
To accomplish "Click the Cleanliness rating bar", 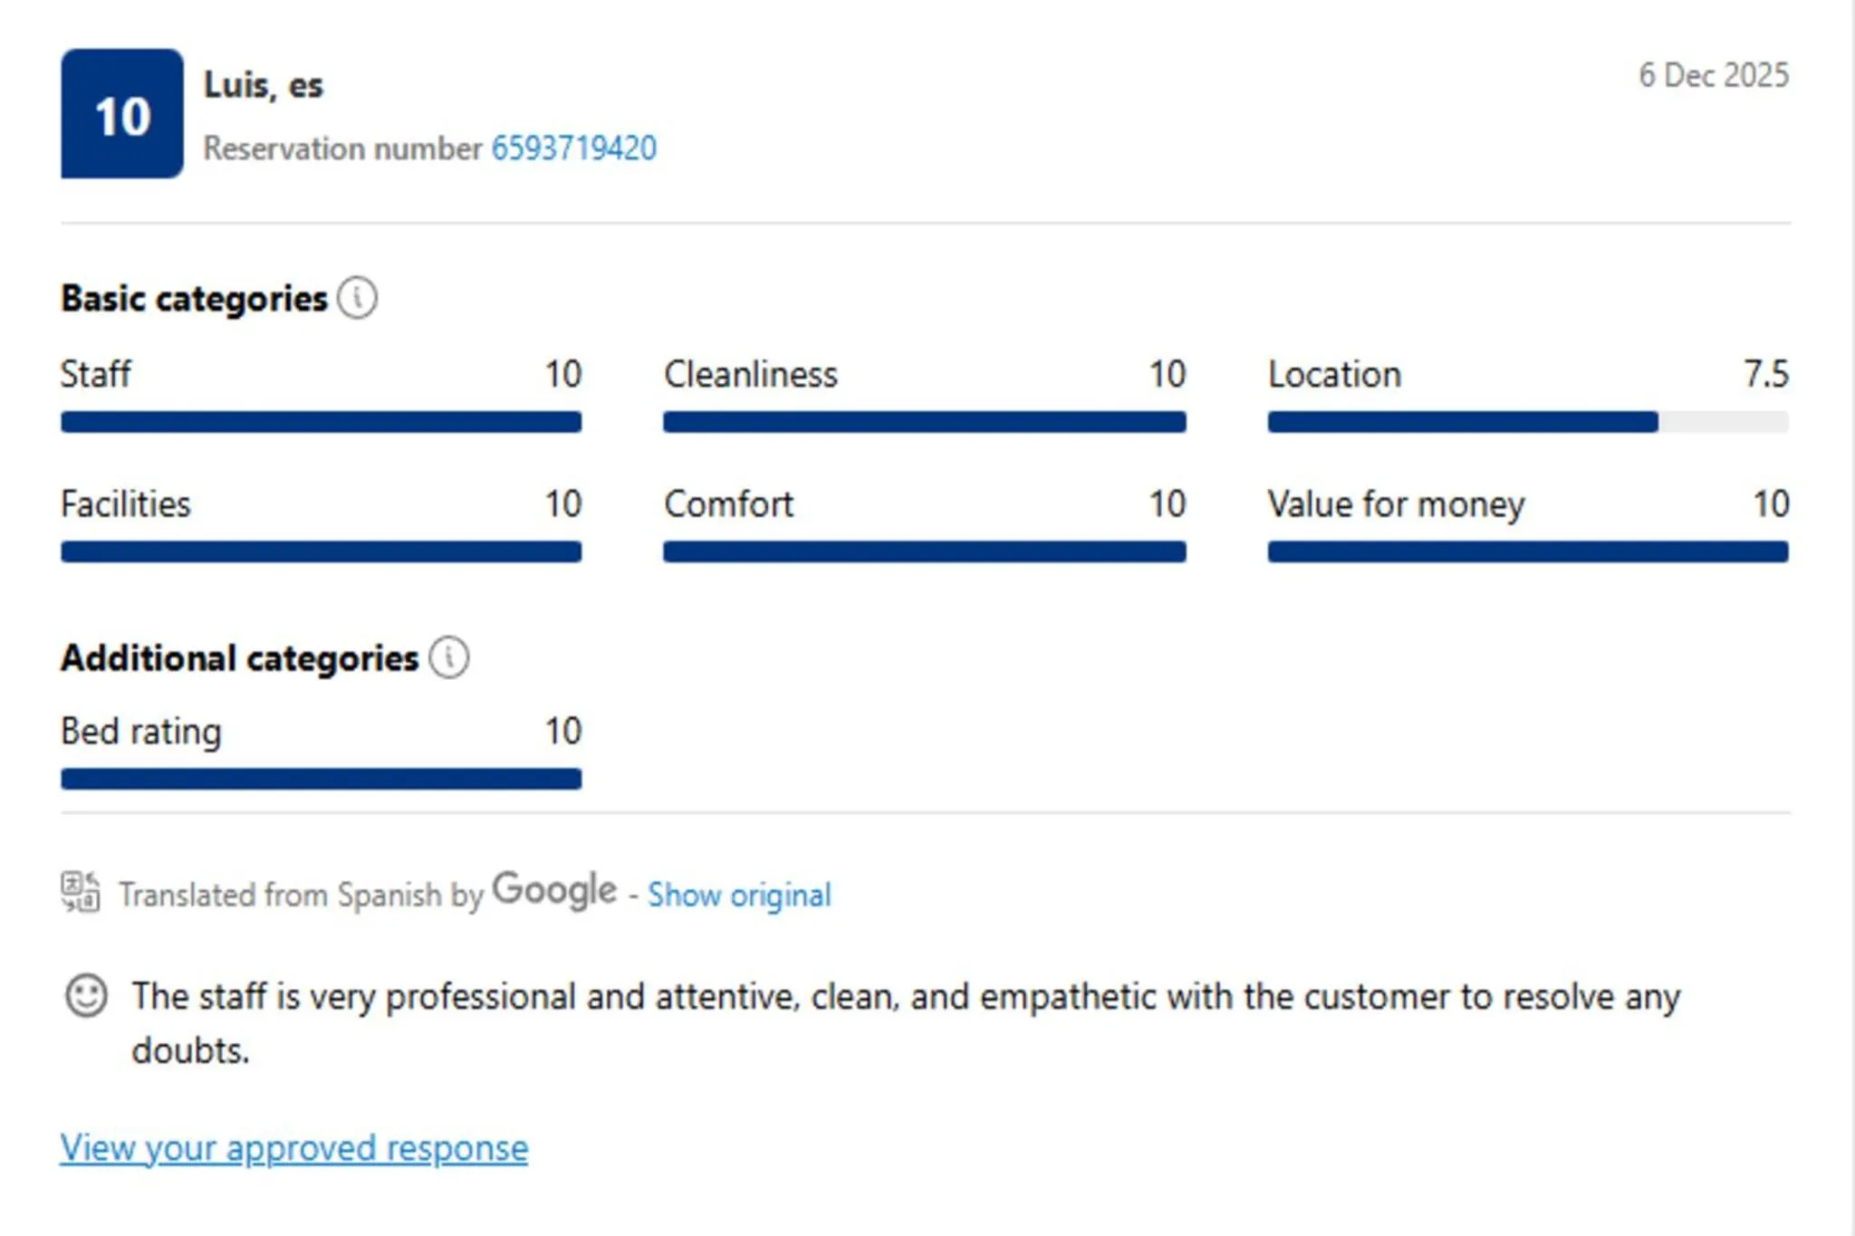I will point(924,422).
